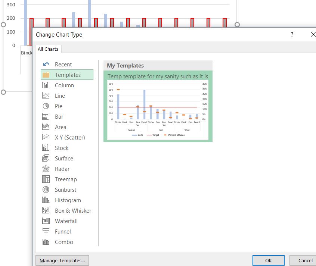The image size is (316, 266).
Task: Choose the Waterfall category label
Action: tap(66, 221)
